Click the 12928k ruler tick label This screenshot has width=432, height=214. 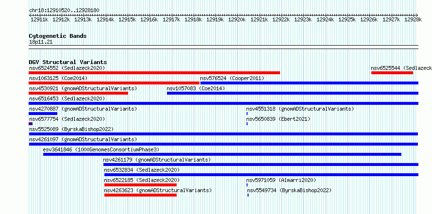click(x=413, y=19)
